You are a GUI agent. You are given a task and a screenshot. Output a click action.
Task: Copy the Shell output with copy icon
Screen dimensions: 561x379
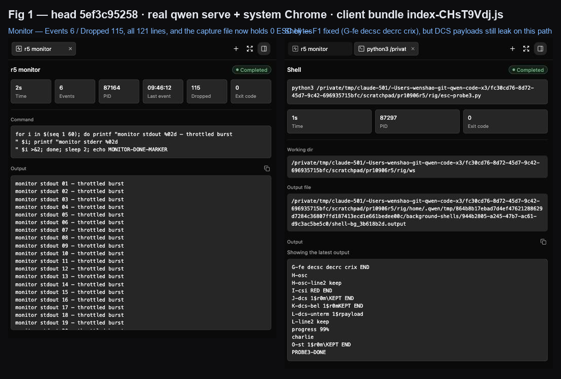[543, 242]
